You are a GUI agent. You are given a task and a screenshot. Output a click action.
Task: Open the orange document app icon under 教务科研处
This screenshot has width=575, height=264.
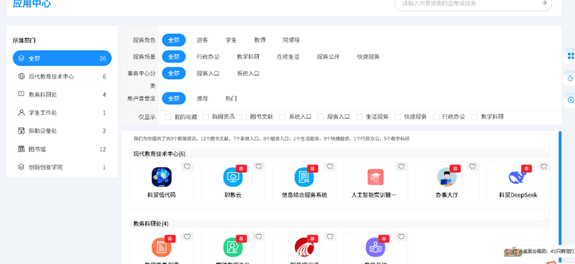tap(162, 247)
